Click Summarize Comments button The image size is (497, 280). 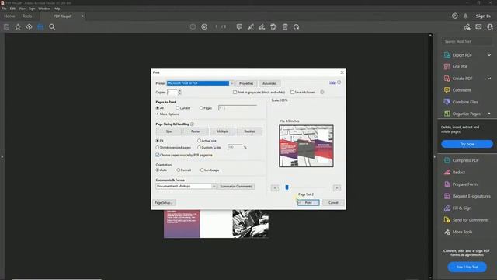pyautogui.click(x=236, y=187)
